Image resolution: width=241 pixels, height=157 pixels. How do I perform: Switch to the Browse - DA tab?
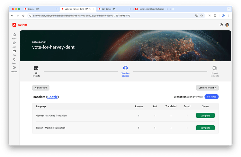tap(41, 9)
